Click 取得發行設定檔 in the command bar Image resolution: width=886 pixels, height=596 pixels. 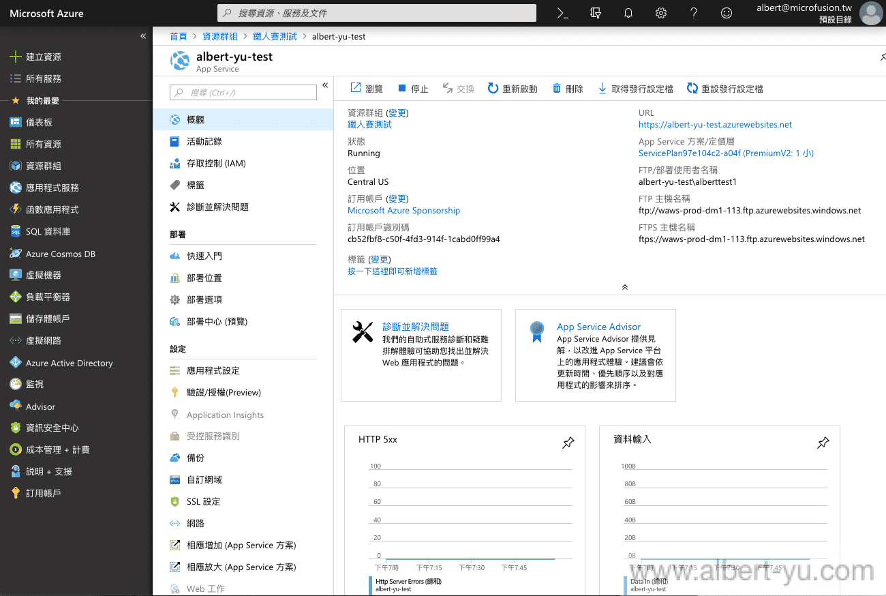[x=635, y=89]
